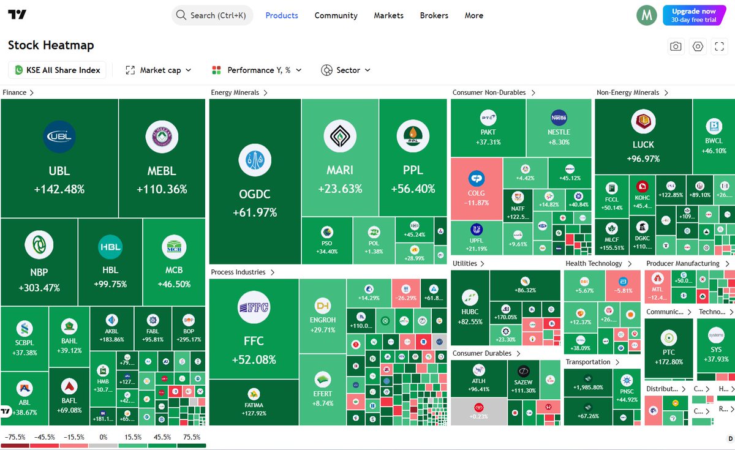The image size is (735, 450).
Task: Open the Products menu
Action: pos(282,15)
